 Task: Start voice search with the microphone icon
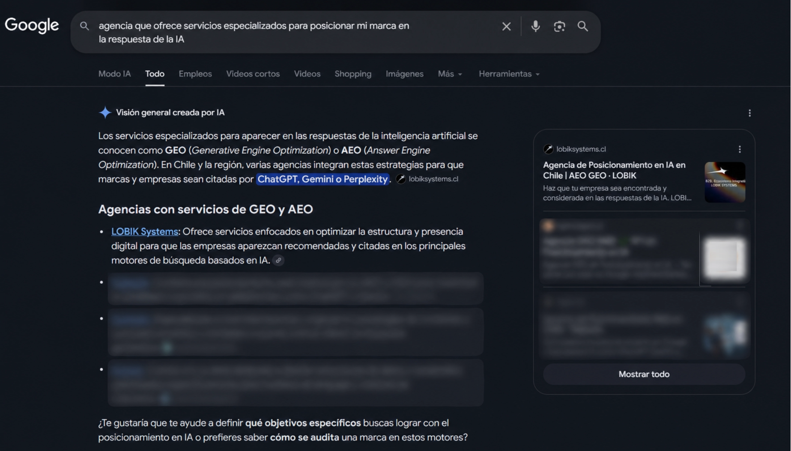click(535, 26)
